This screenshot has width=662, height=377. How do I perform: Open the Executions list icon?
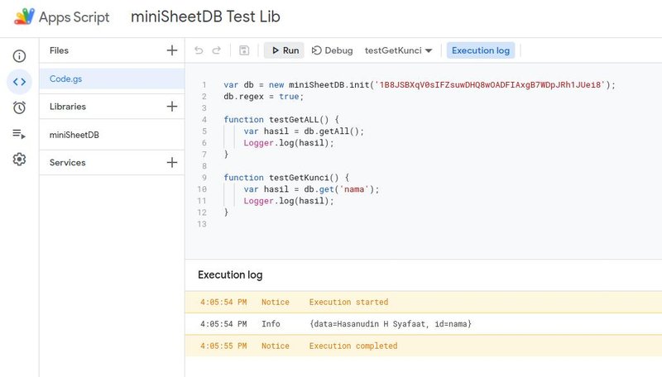pyautogui.click(x=19, y=133)
